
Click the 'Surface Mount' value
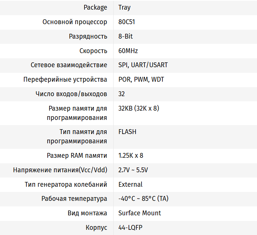140,213
